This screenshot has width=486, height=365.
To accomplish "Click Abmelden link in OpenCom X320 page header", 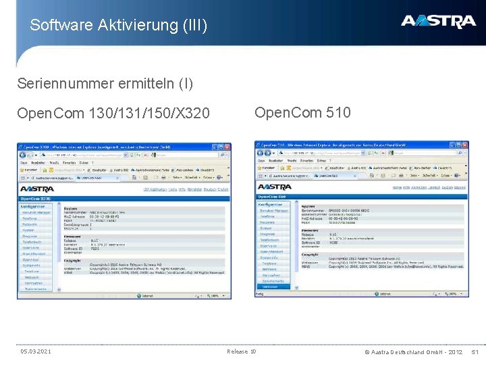I will [x=194, y=189].
